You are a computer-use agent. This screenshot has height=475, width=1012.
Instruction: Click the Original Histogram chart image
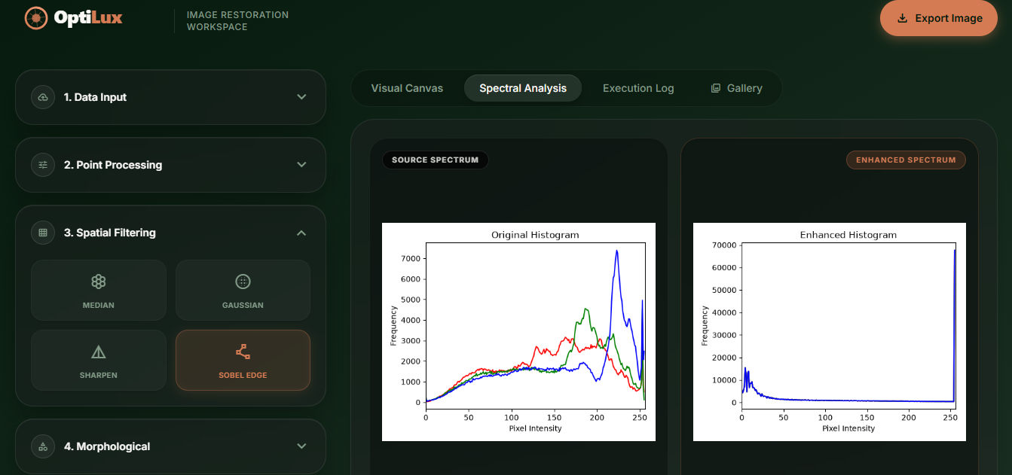point(518,332)
